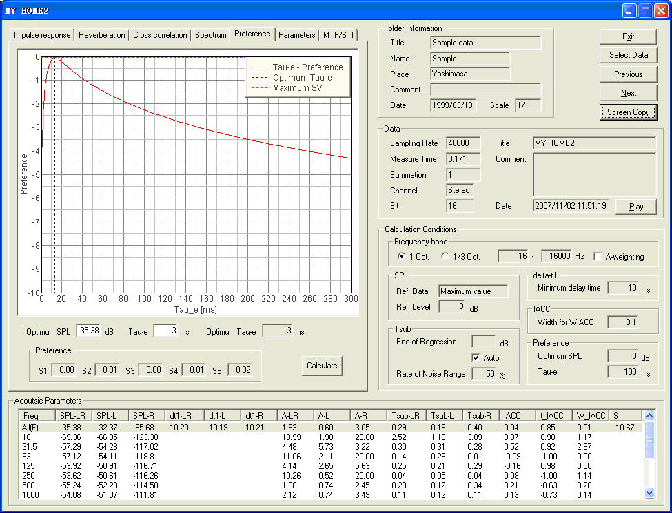The image size is (672, 513).
Task: Click the Sampling Rate field showing 48000
Action: (x=463, y=143)
